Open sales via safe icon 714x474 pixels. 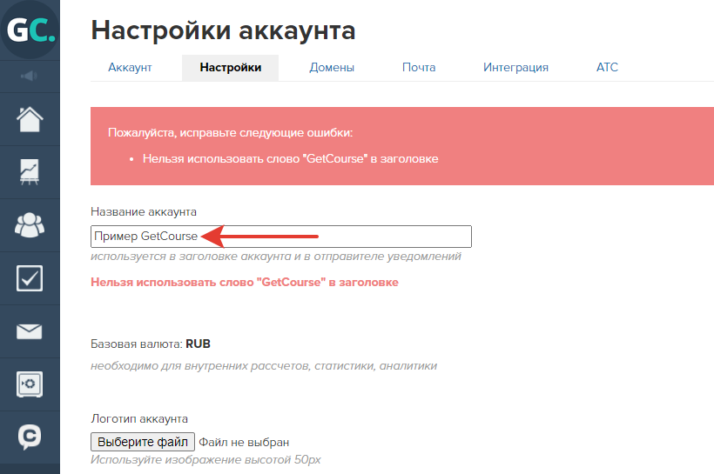pos(30,384)
